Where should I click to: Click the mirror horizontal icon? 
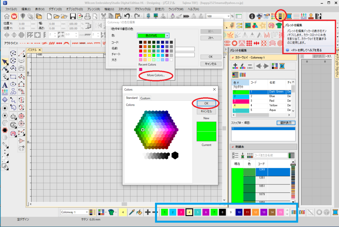[x=7, y=35]
